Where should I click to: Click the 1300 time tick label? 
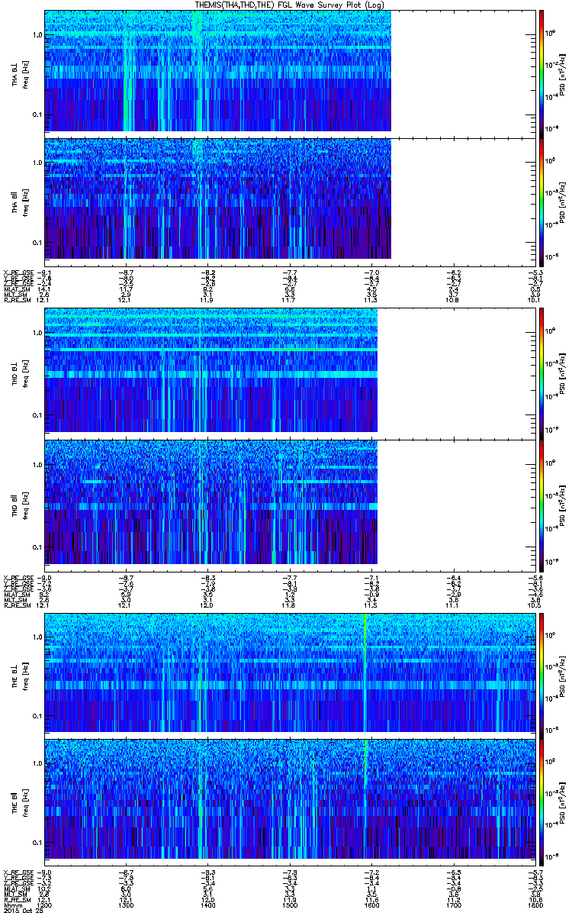click(127, 904)
